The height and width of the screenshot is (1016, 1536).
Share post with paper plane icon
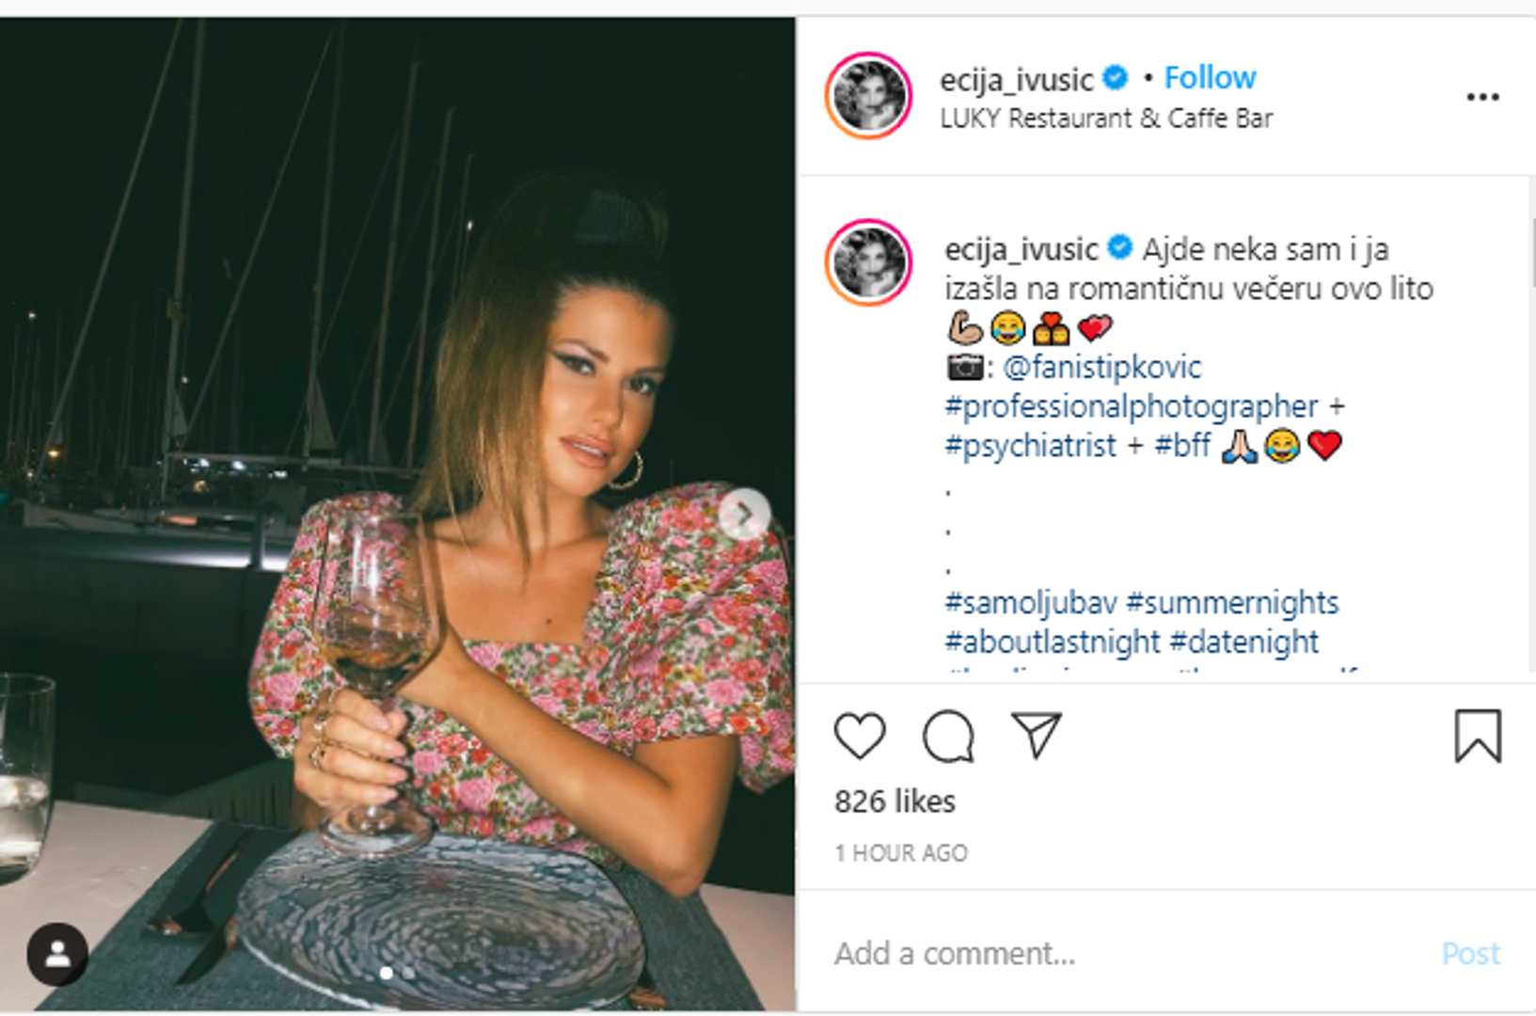1036,735
